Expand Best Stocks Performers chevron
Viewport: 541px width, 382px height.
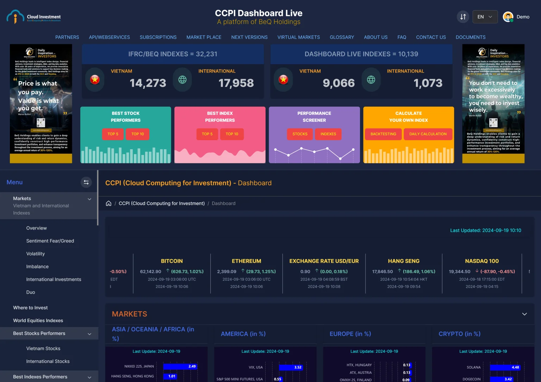tap(89, 334)
